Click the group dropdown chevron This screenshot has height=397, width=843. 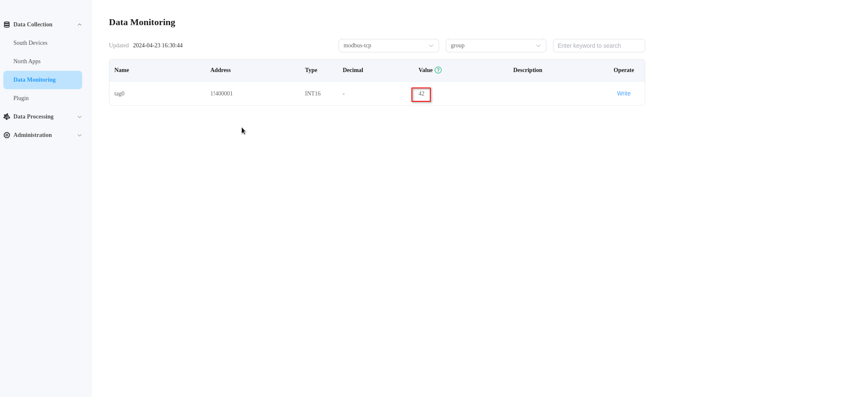click(x=538, y=46)
